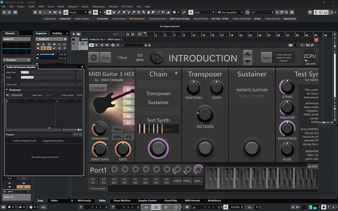338x211 pixels.
Task: Toggle the Snap on/off button
Action: pyautogui.click(x=191, y=13)
